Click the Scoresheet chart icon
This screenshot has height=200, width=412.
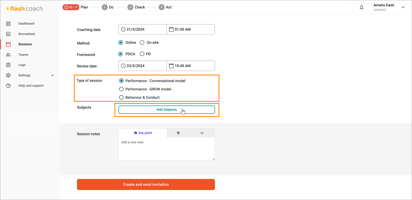point(8,34)
